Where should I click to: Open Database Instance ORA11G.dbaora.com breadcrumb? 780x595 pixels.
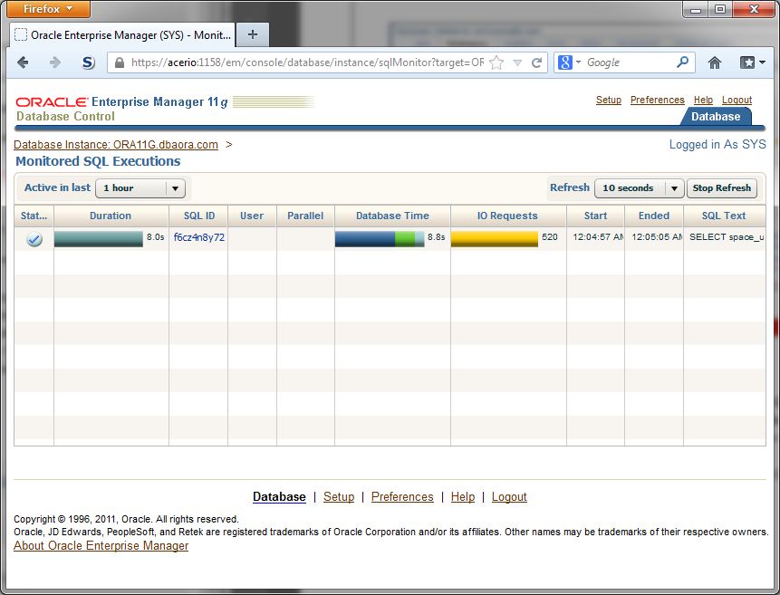click(x=115, y=145)
